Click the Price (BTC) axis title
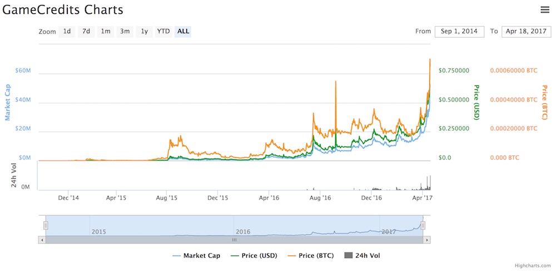Viewport: 556px width, 273px height. tap(544, 102)
